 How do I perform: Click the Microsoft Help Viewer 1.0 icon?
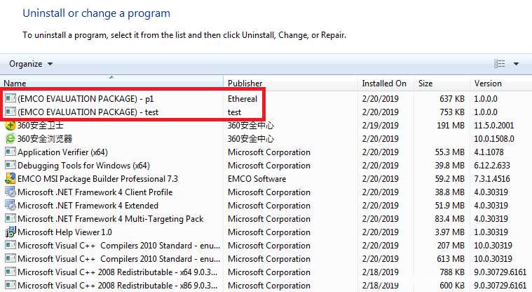pos(11,232)
